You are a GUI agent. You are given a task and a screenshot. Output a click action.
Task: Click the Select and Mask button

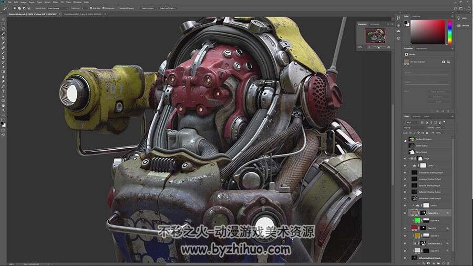click(x=167, y=8)
